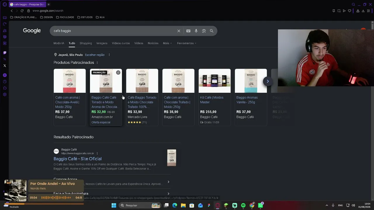Click the Google logo
The height and width of the screenshot is (210, 374).
click(32, 31)
